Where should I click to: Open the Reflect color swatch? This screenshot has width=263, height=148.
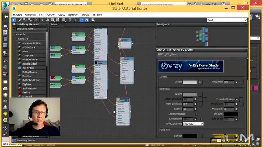(190, 94)
